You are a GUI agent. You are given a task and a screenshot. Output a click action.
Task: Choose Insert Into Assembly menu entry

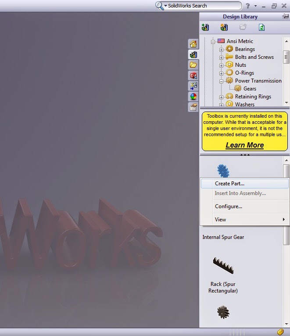245,193
